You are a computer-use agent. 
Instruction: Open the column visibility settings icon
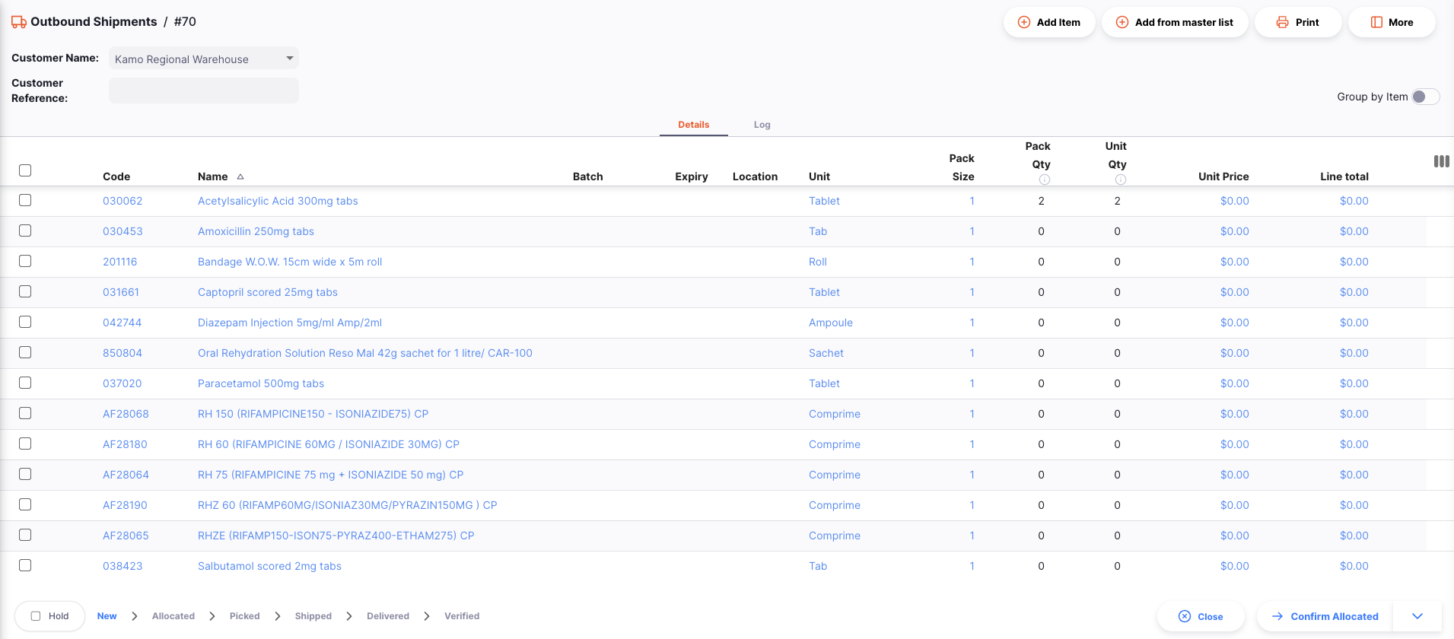(1441, 161)
